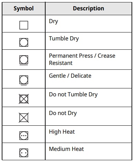Click the 'Medium Heat' description text
This screenshot has height=163, width=135.
point(66,149)
